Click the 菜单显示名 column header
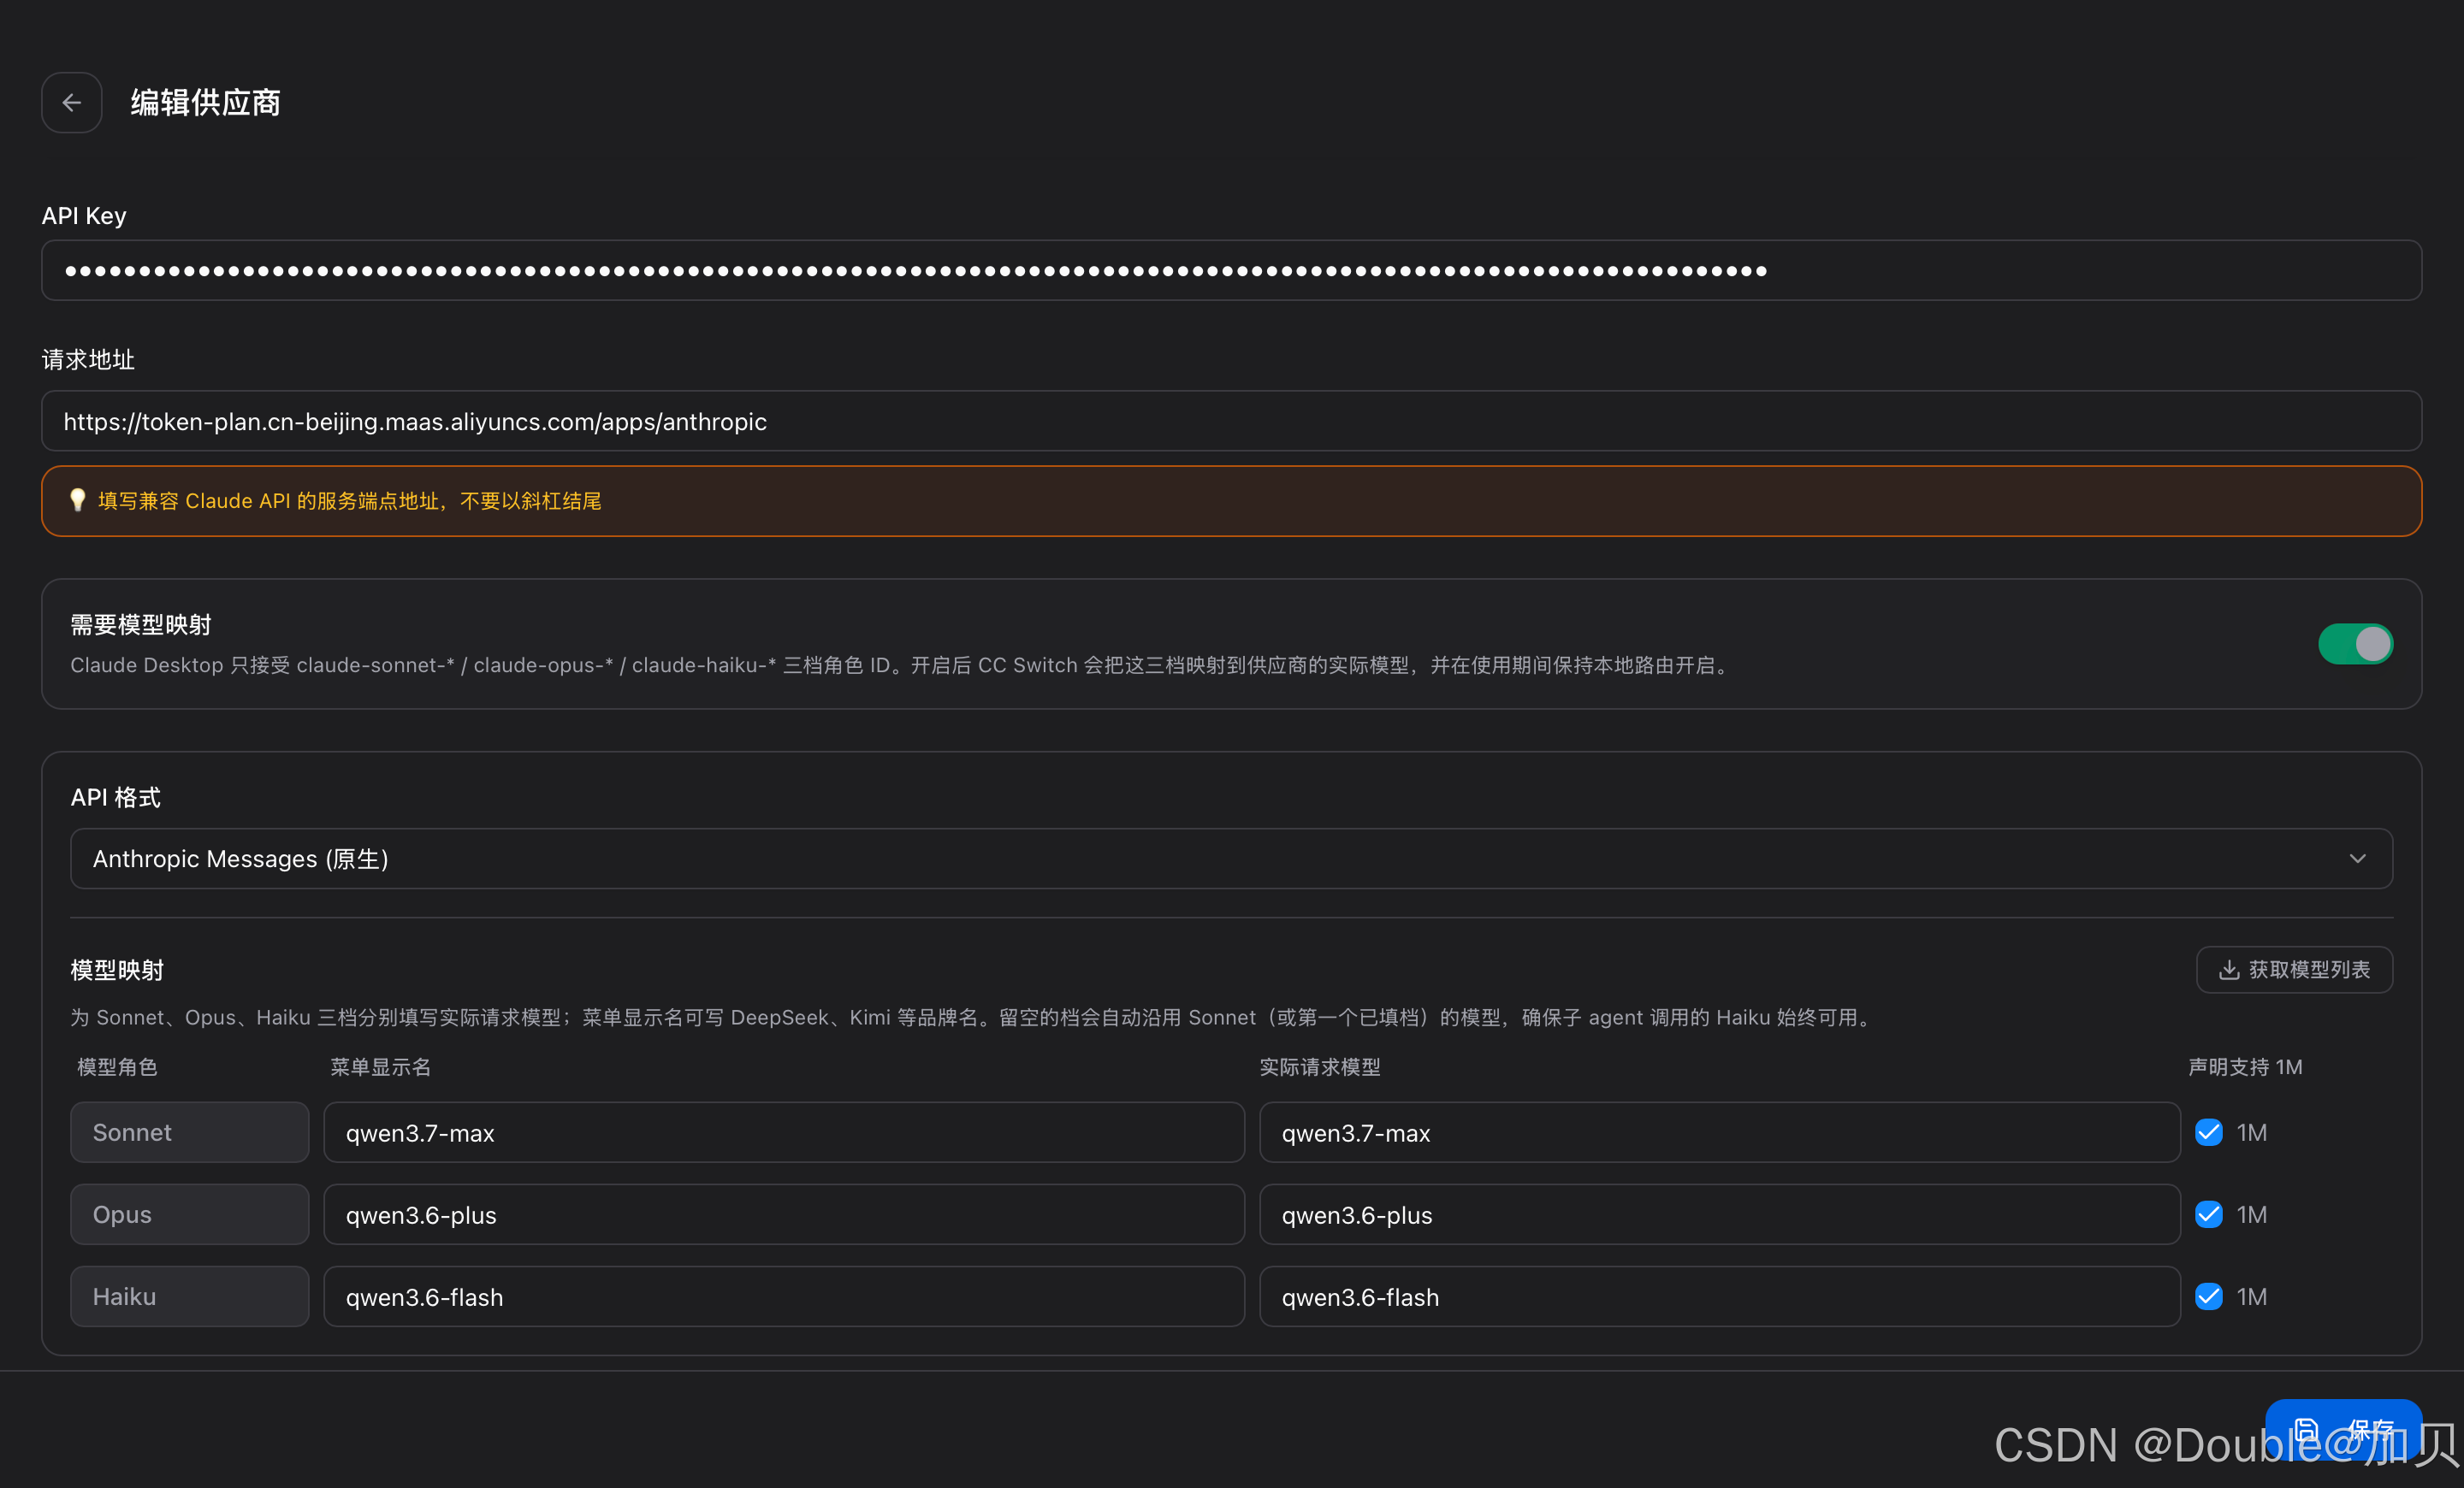 pos(381,1067)
